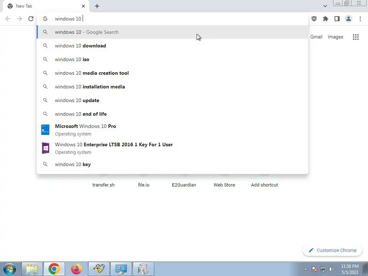Click the Action Center flag tray icon
The height and width of the screenshot is (276, 368).
(314, 269)
